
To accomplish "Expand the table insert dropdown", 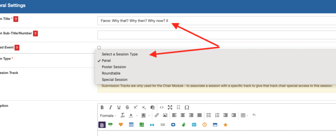I will (x=244, y=116).
